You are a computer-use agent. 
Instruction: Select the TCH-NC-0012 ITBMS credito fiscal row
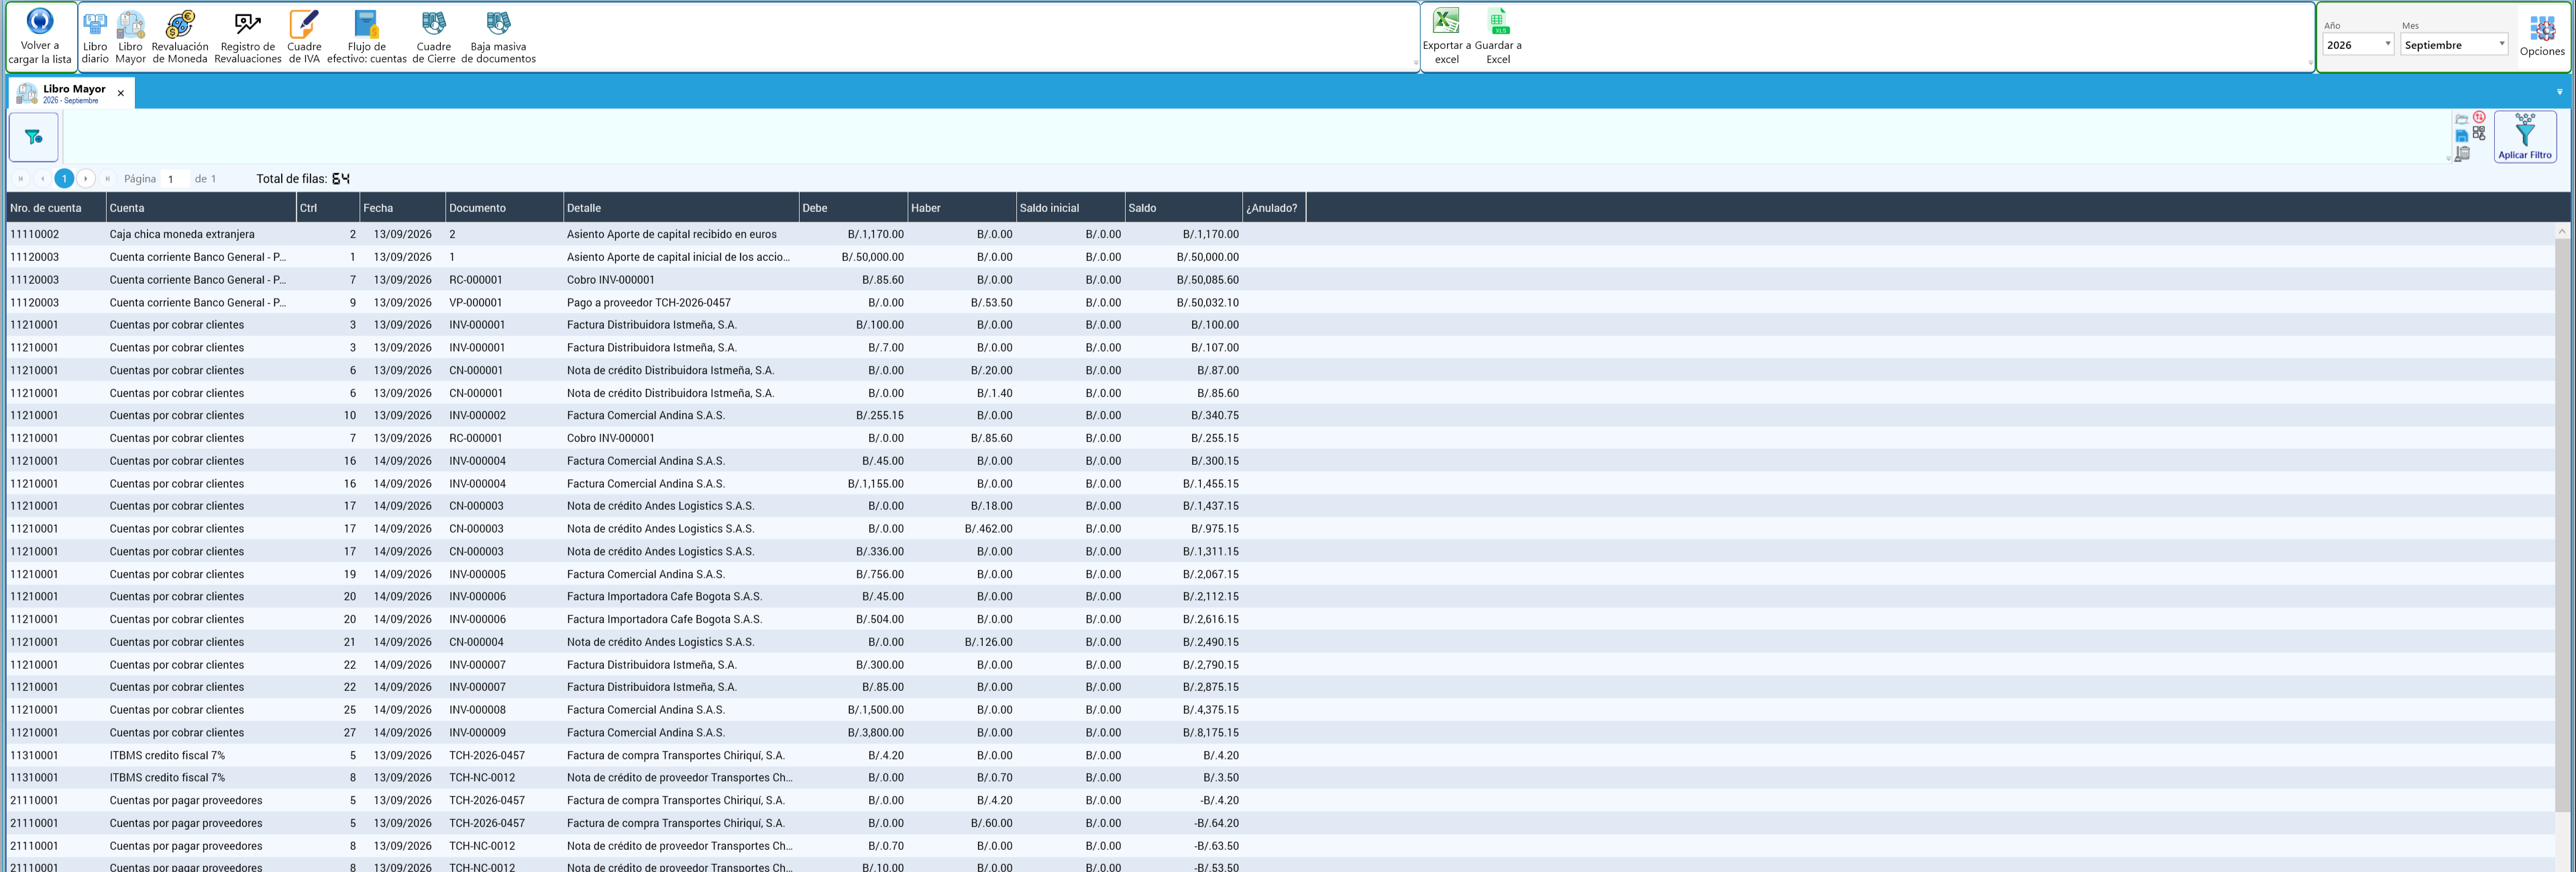click(x=1280, y=778)
